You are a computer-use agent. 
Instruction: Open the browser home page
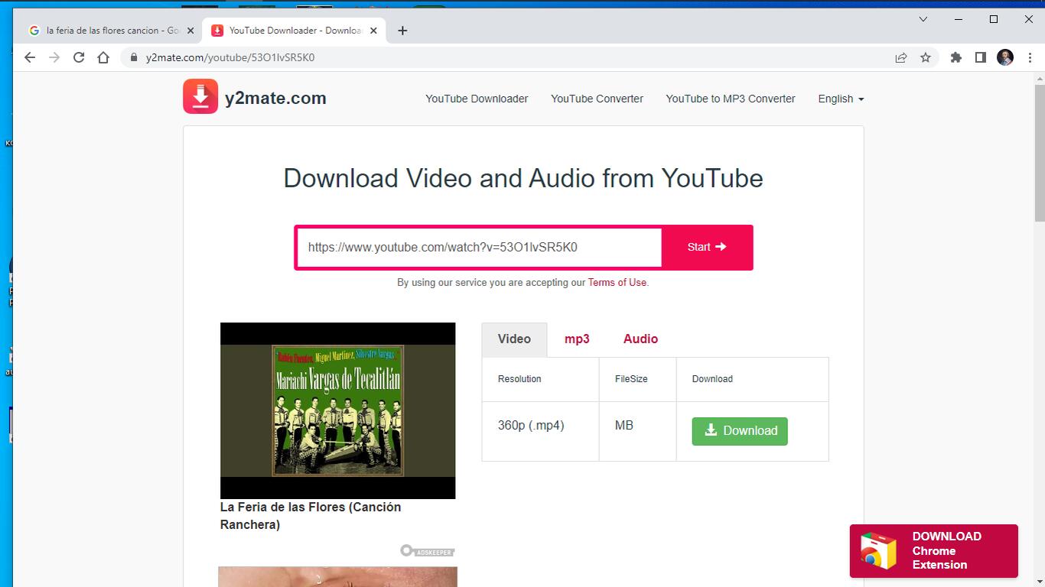(103, 57)
